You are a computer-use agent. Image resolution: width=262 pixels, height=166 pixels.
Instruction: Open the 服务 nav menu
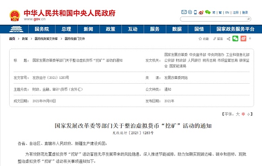click(155, 29)
